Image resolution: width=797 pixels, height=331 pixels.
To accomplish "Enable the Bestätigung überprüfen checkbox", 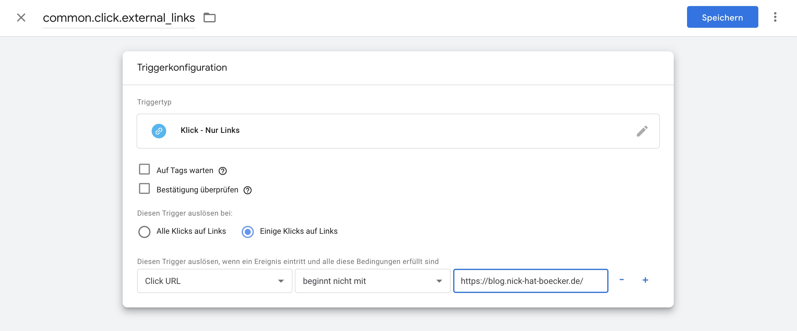I will click(144, 189).
